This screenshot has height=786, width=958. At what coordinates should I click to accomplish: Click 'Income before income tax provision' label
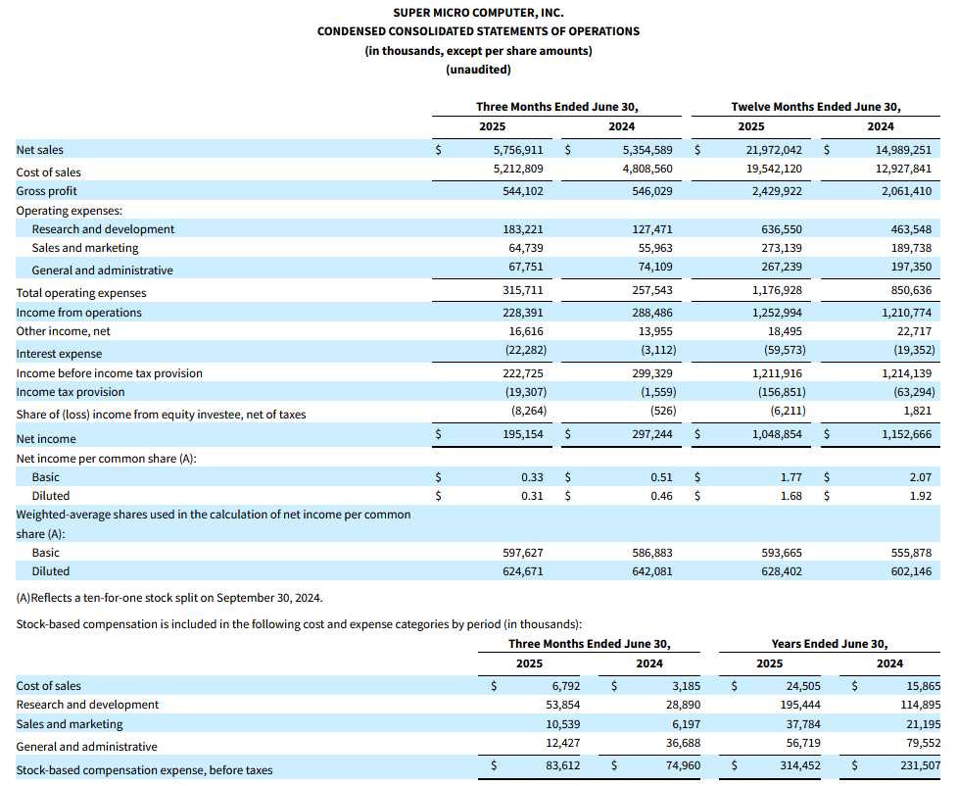110,373
